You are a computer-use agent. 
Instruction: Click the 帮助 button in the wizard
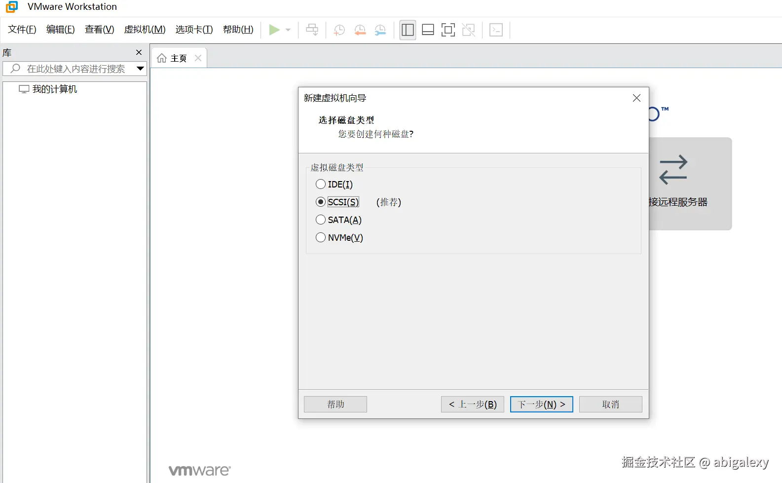pyautogui.click(x=335, y=405)
